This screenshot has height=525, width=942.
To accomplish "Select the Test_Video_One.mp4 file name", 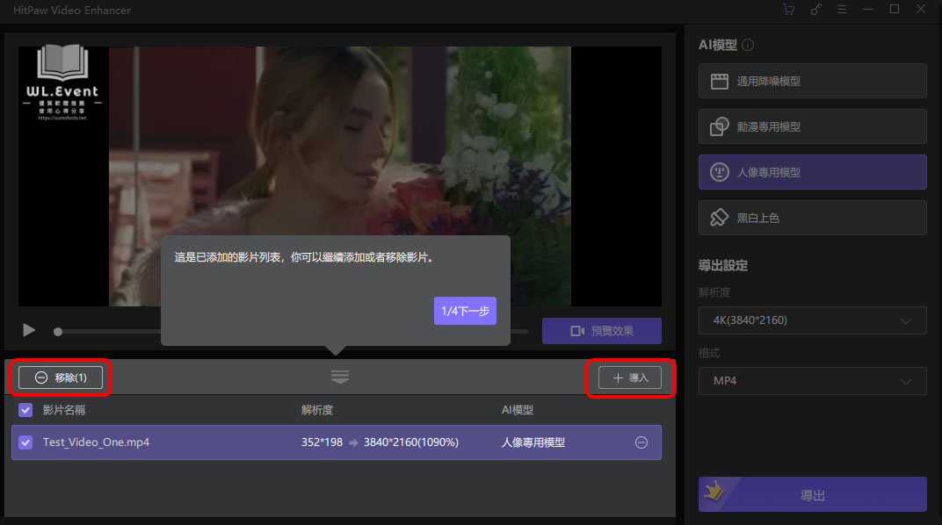I will 96,442.
